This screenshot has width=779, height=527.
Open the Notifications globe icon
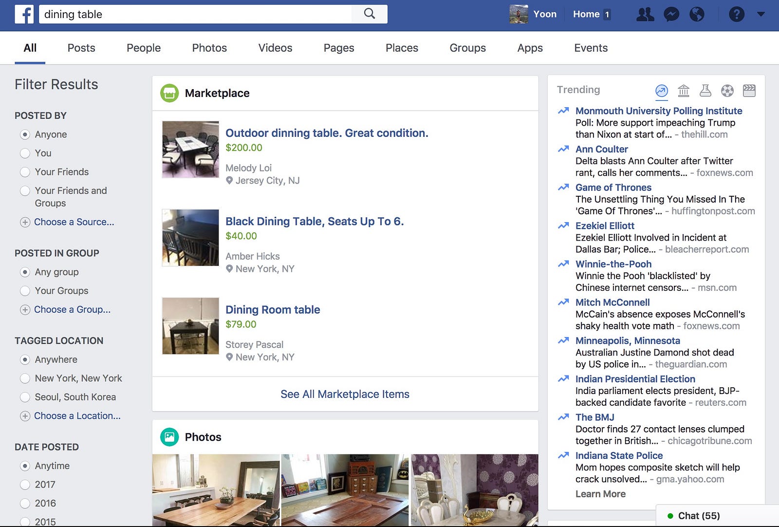697,15
